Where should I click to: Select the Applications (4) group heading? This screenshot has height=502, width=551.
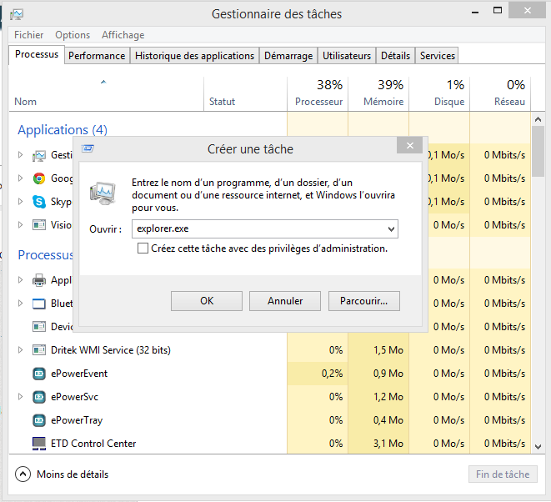click(63, 130)
